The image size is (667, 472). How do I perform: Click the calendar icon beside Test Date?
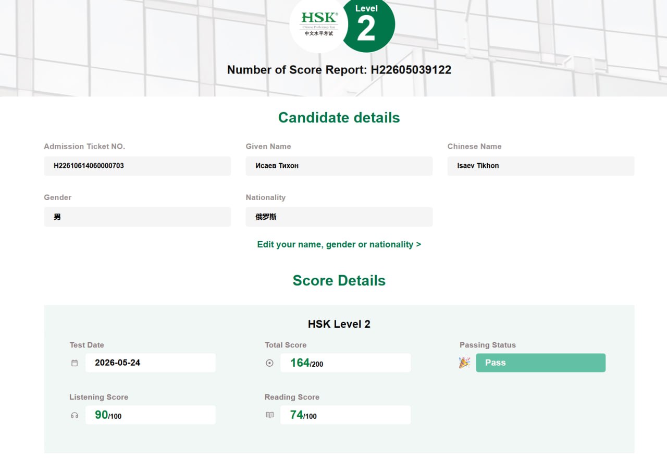click(75, 363)
